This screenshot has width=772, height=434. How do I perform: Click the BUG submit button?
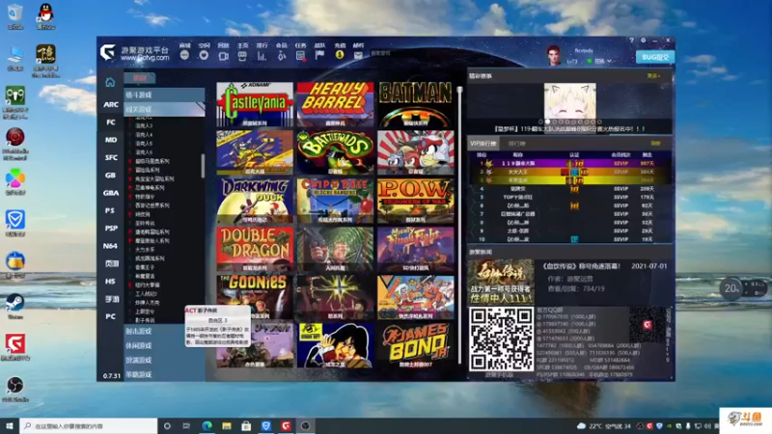[x=655, y=57]
